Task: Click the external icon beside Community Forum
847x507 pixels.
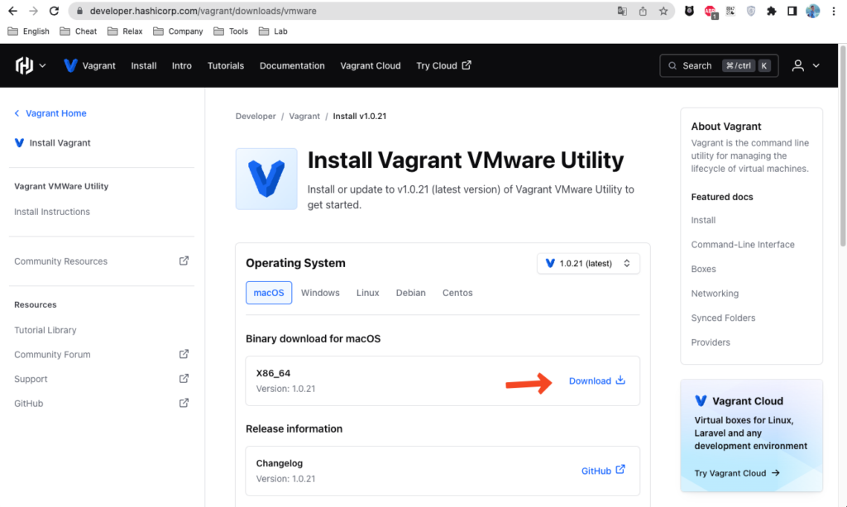Action: (x=184, y=354)
